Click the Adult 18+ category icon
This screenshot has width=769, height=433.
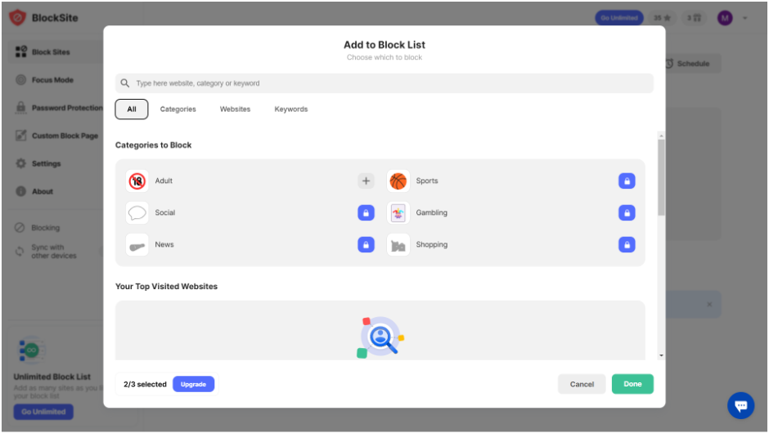pyautogui.click(x=137, y=181)
